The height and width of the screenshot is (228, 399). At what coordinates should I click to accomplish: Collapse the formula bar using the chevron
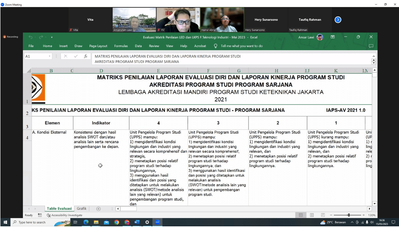click(374, 56)
